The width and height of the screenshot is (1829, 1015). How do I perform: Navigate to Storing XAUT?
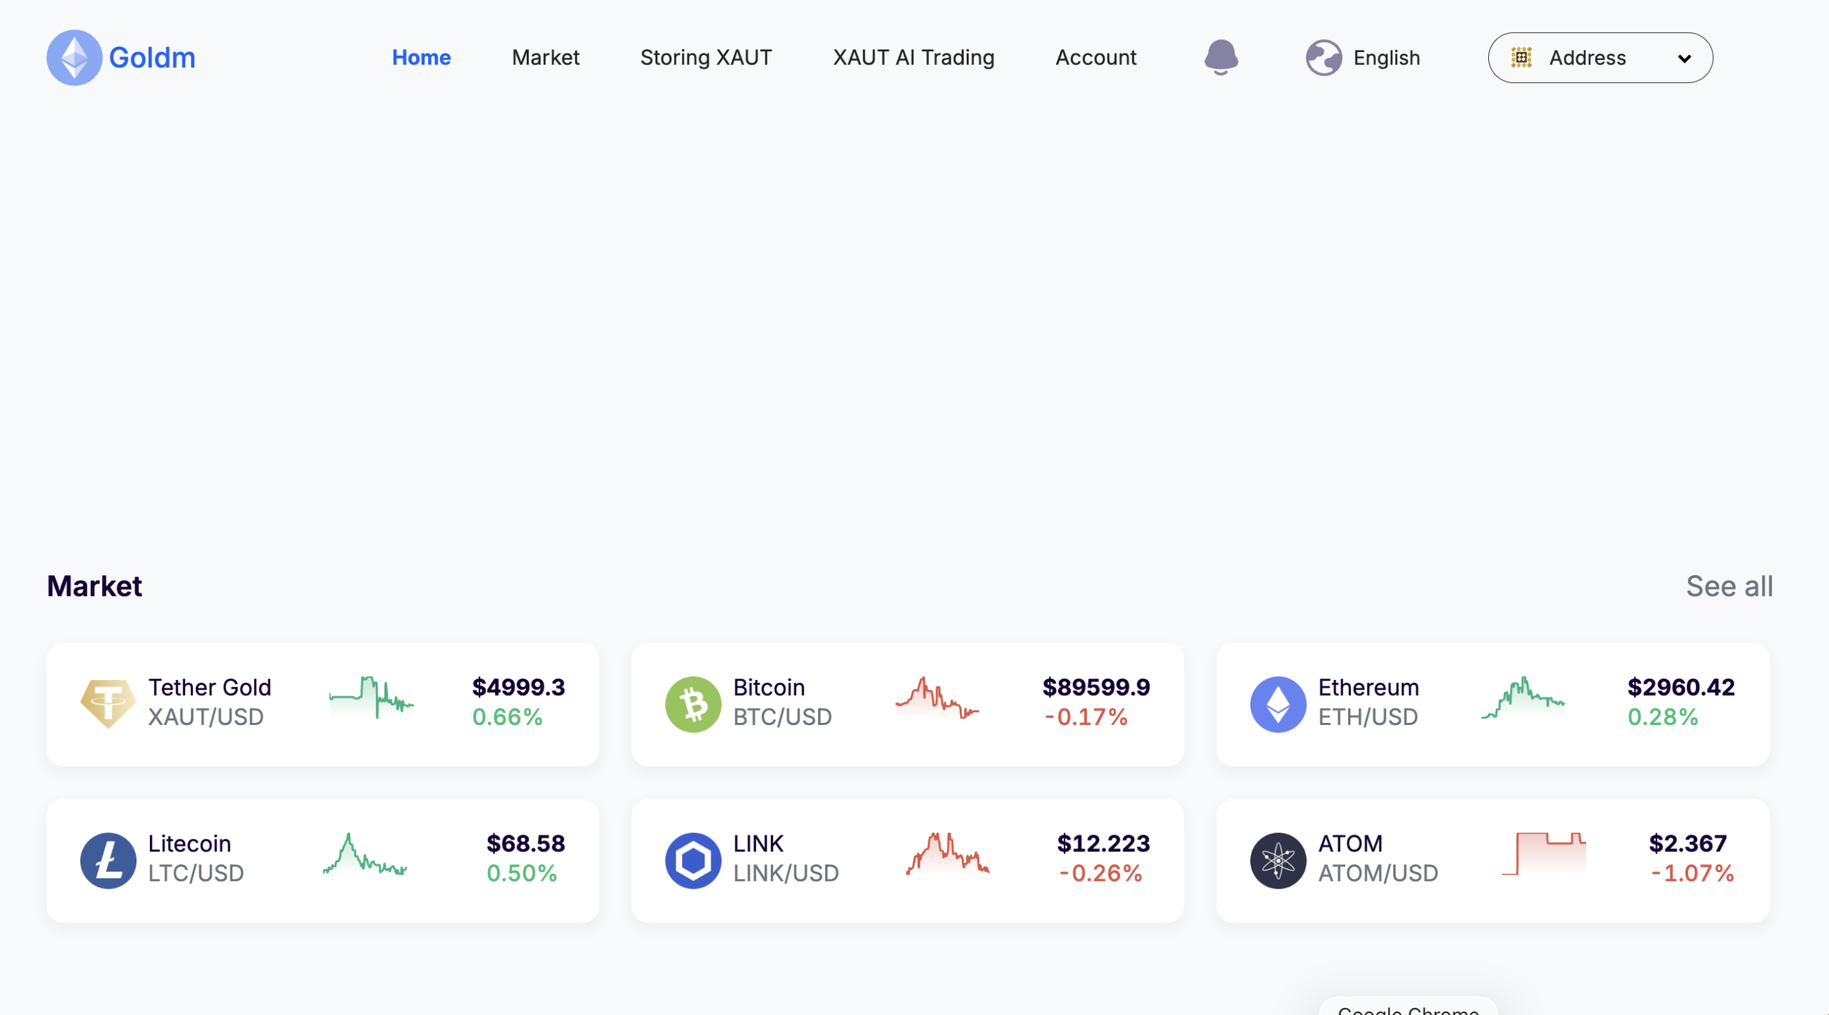click(706, 57)
